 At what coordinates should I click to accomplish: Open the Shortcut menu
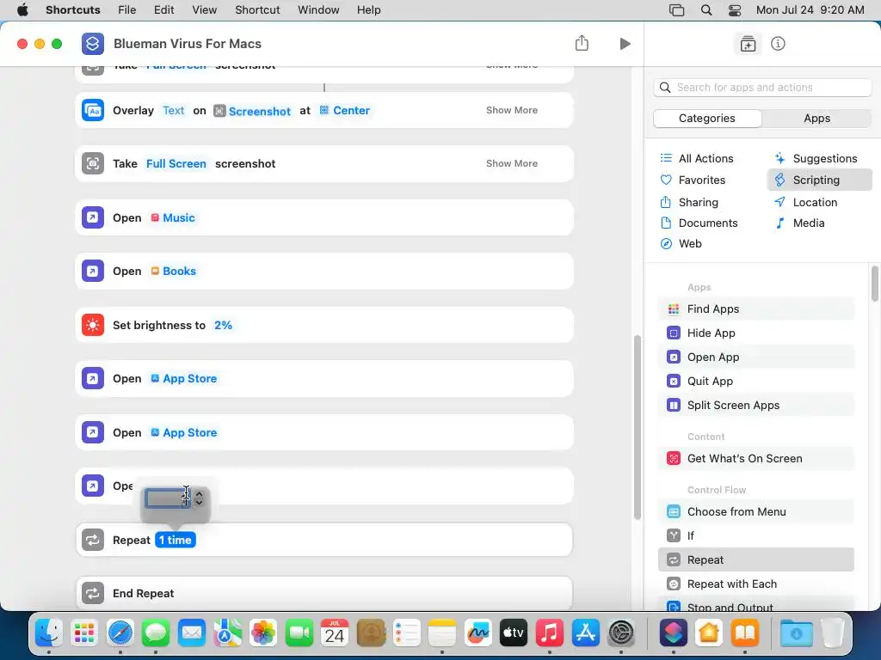coord(257,10)
